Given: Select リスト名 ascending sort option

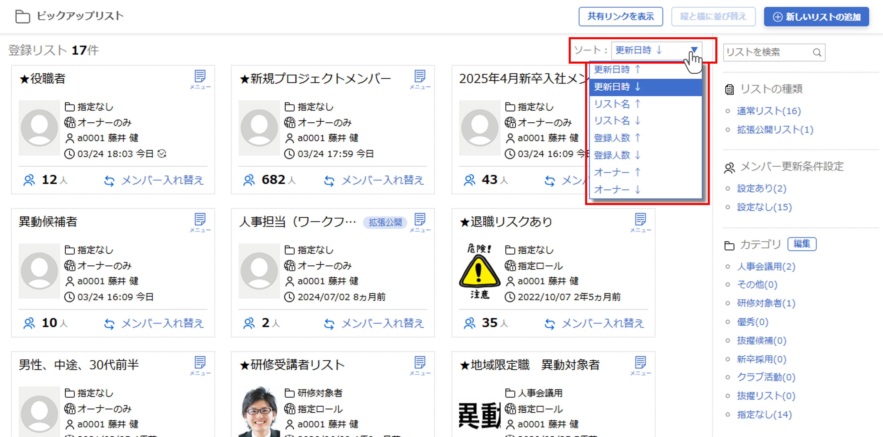Looking at the screenshot, I should pyautogui.click(x=617, y=104).
